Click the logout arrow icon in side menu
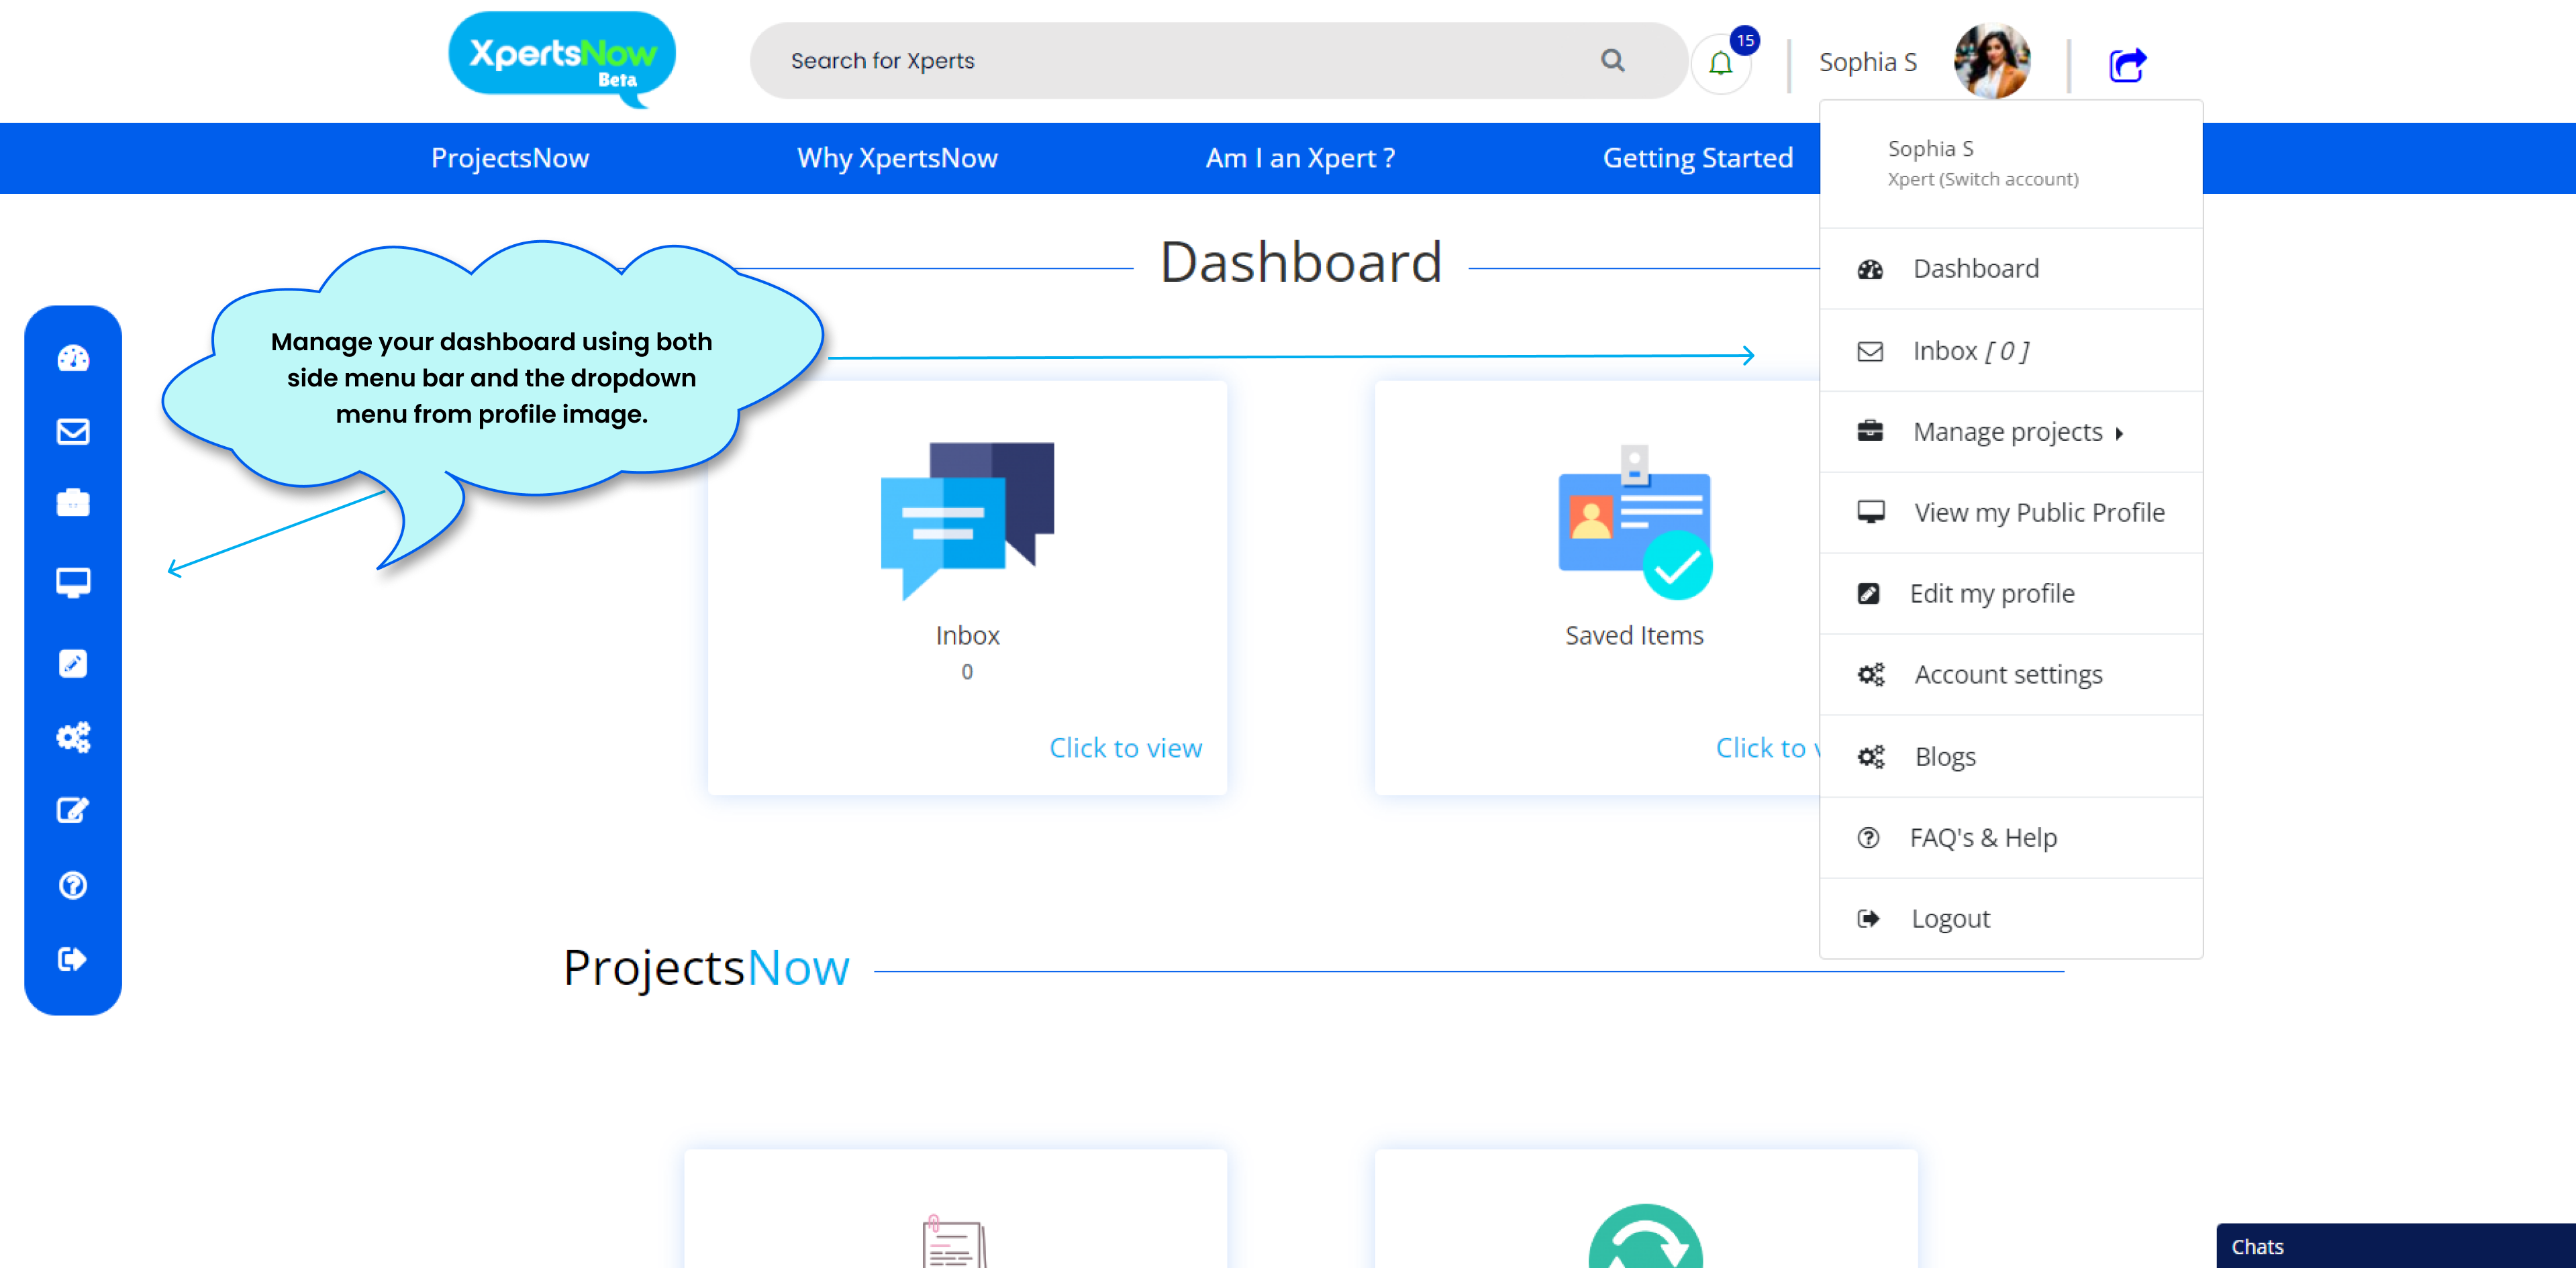 (x=73, y=959)
